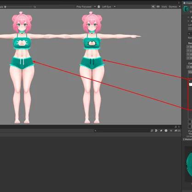Toggle the shortcuts keyboard icon in Game view
The width and height of the screenshot is (192, 192).
[158, 6]
